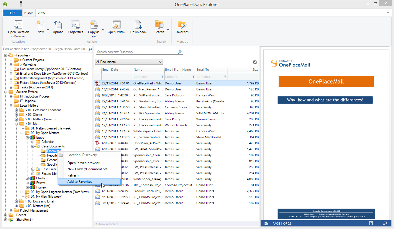Screen dimensions: 394x229
Task: Open the New button dropdown arrow
Action: pos(48,29)
